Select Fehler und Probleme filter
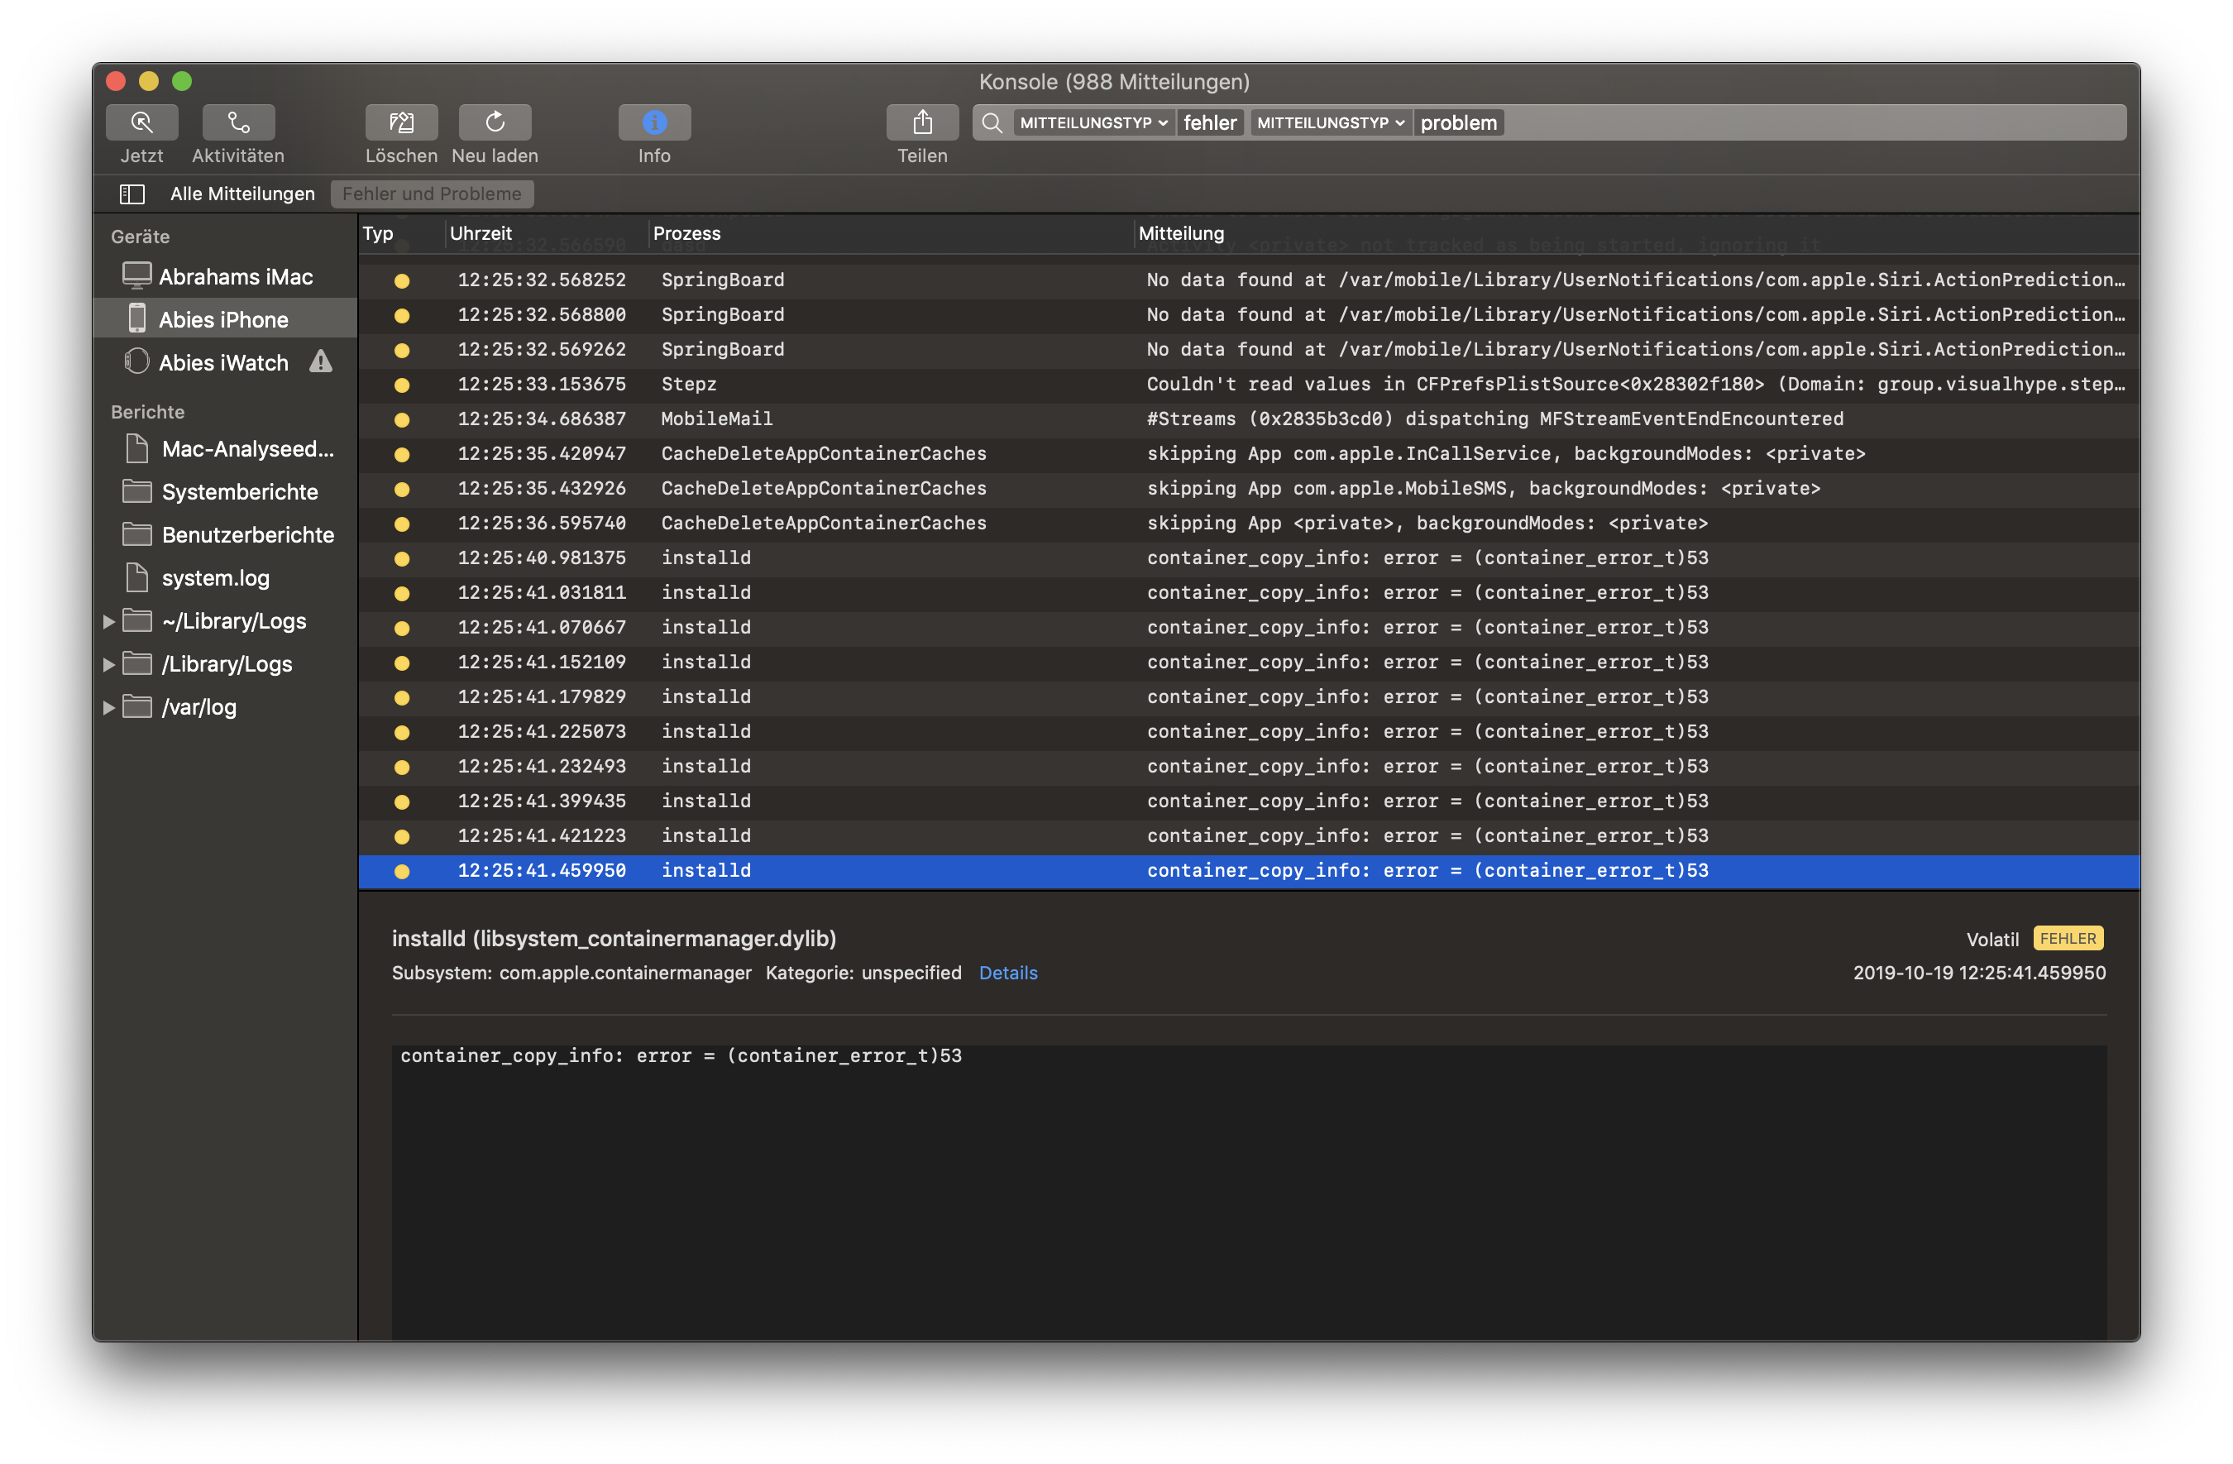Viewport: 2233px width, 1464px height. pos(432,194)
